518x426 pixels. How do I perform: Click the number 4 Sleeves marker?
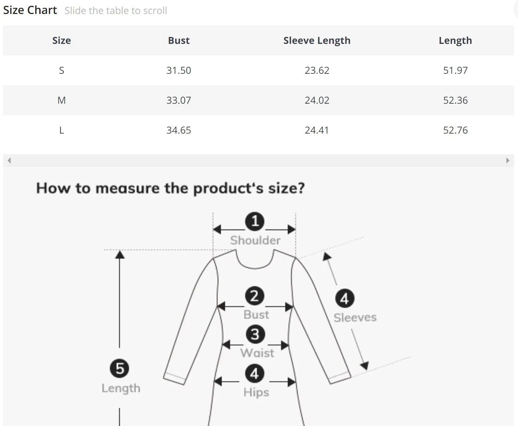click(345, 298)
